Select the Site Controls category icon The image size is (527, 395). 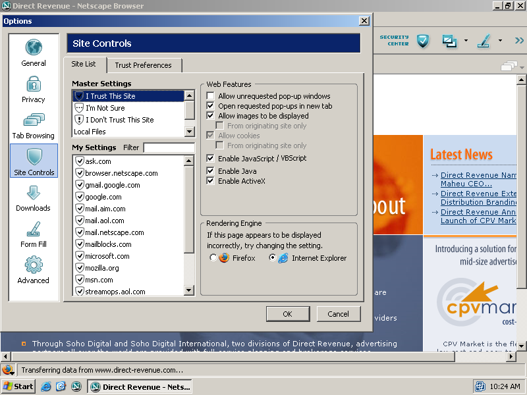34,157
